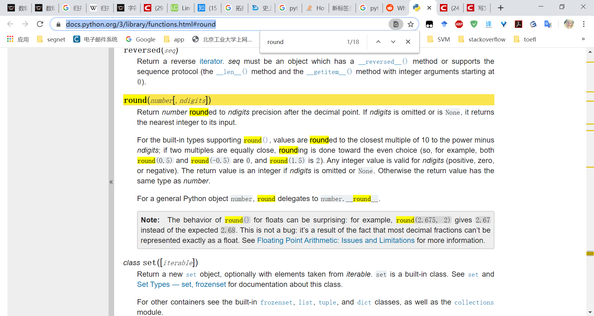The width and height of the screenshot is (594, 316).
Task: Open the segnet bookmarks folder
Action: tap(51, 39)
